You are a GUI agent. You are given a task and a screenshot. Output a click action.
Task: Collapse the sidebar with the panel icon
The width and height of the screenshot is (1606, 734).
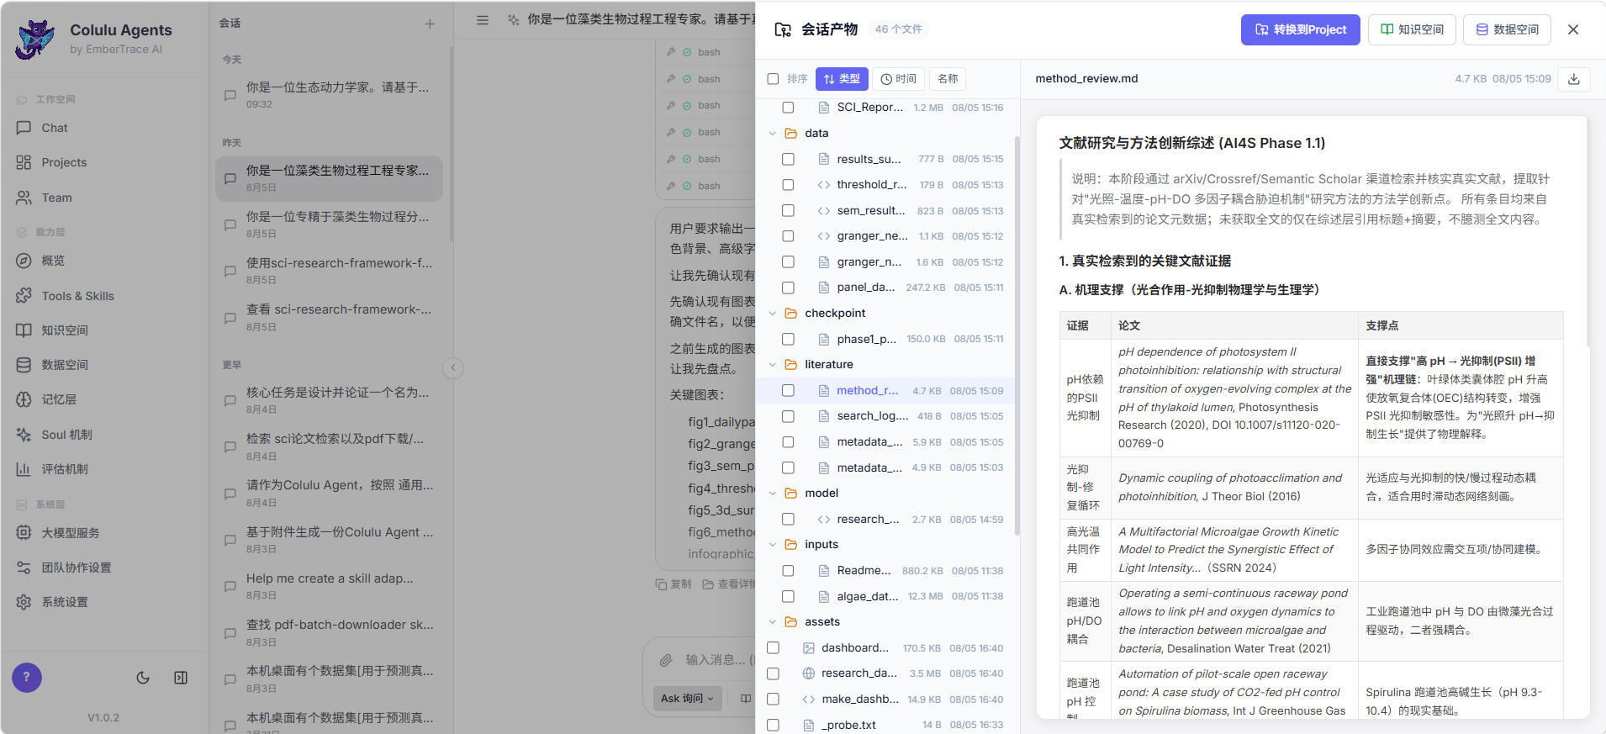181,678
